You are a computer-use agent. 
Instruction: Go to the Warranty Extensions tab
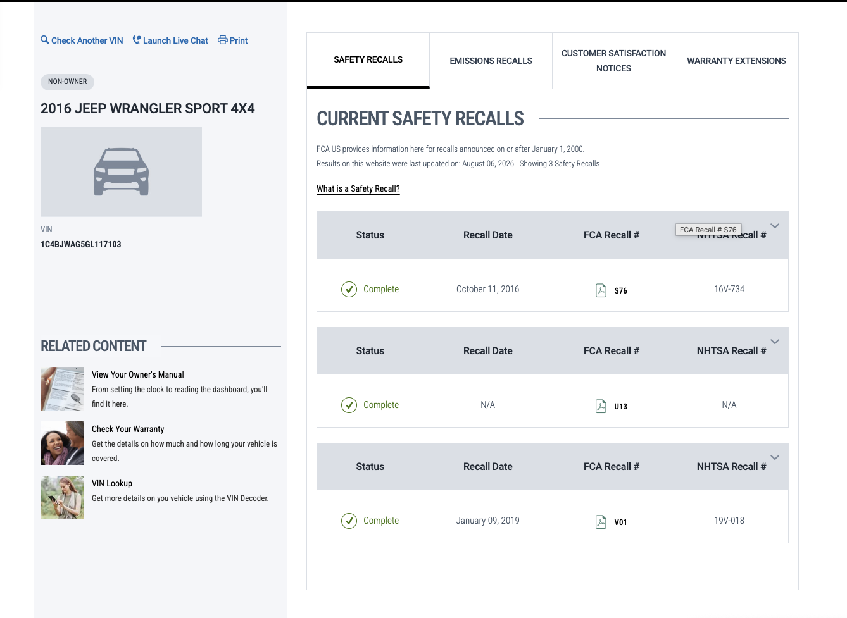737,61
